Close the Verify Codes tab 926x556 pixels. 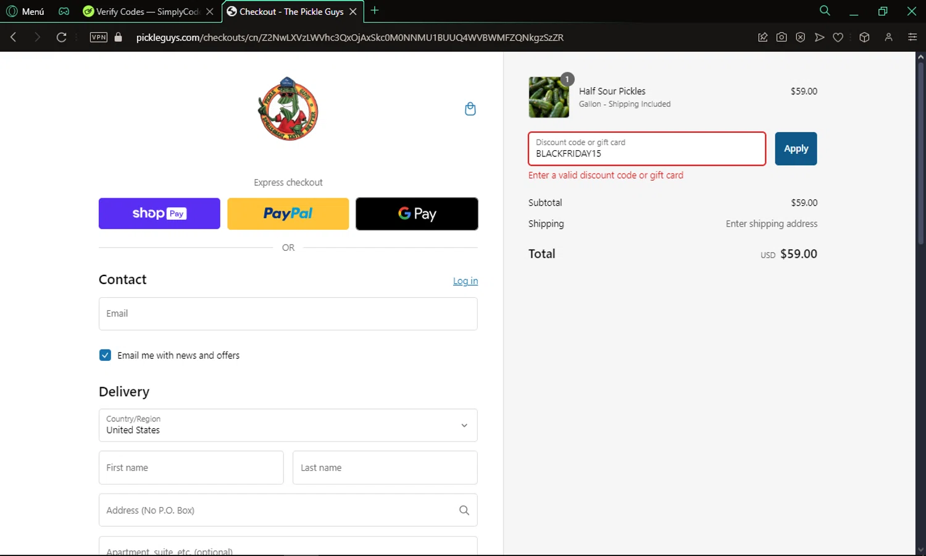pyautogui.click(x=210, y=11)
